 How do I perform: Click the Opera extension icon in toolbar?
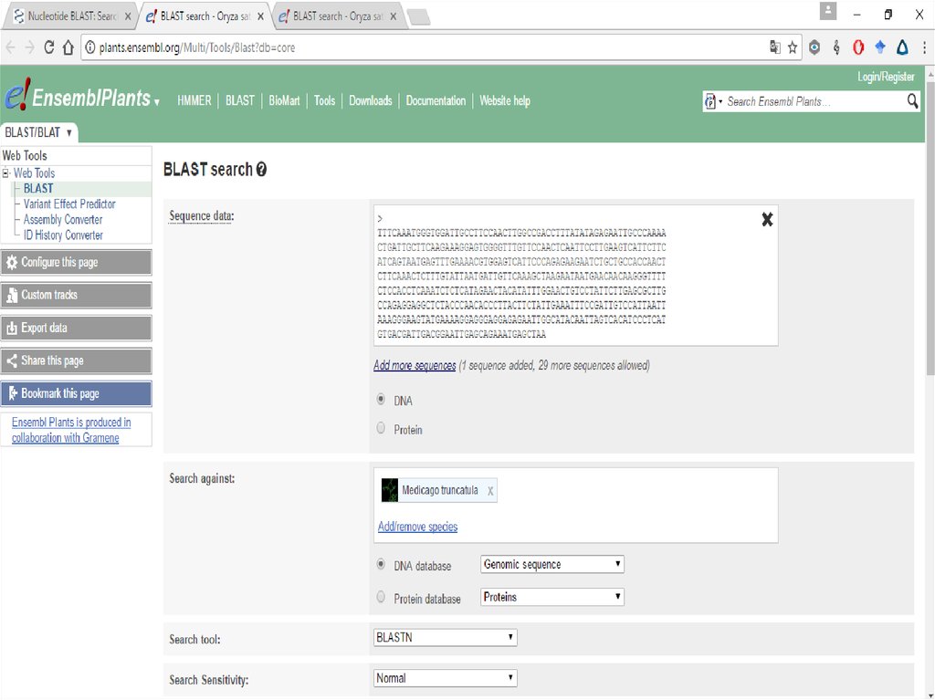tap(858, 47)
